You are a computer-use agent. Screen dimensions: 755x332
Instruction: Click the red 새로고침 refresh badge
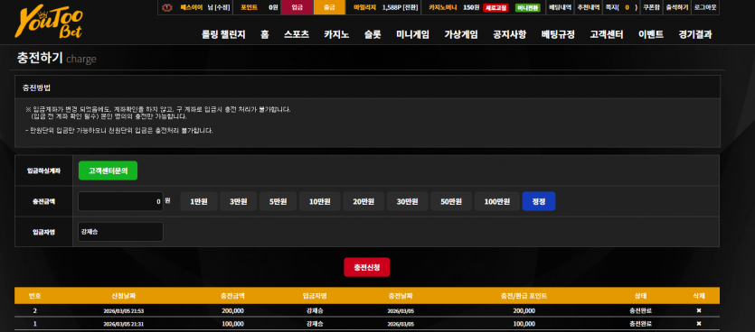(x=495, y=8)
